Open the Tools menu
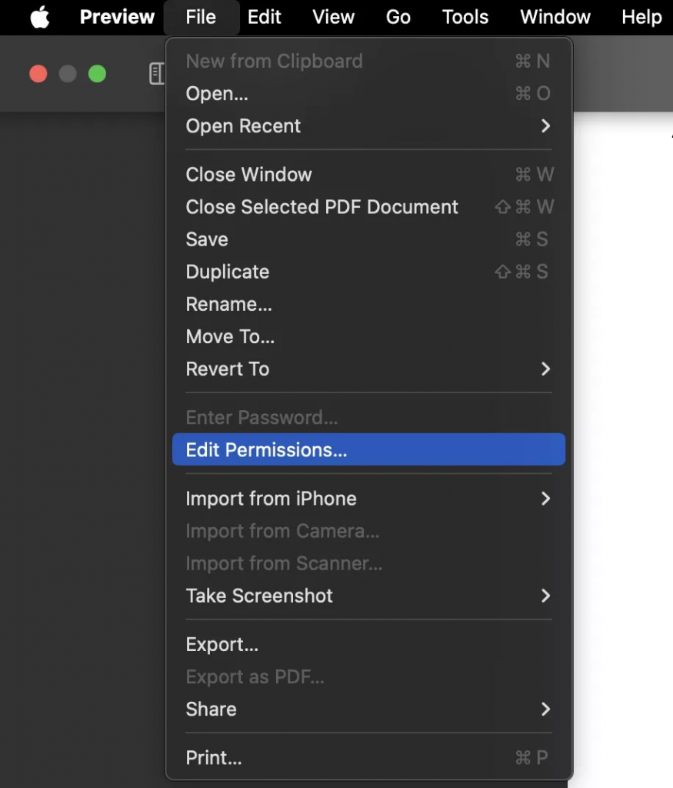Viewport: 673px width, 788px height. (465, 17)
